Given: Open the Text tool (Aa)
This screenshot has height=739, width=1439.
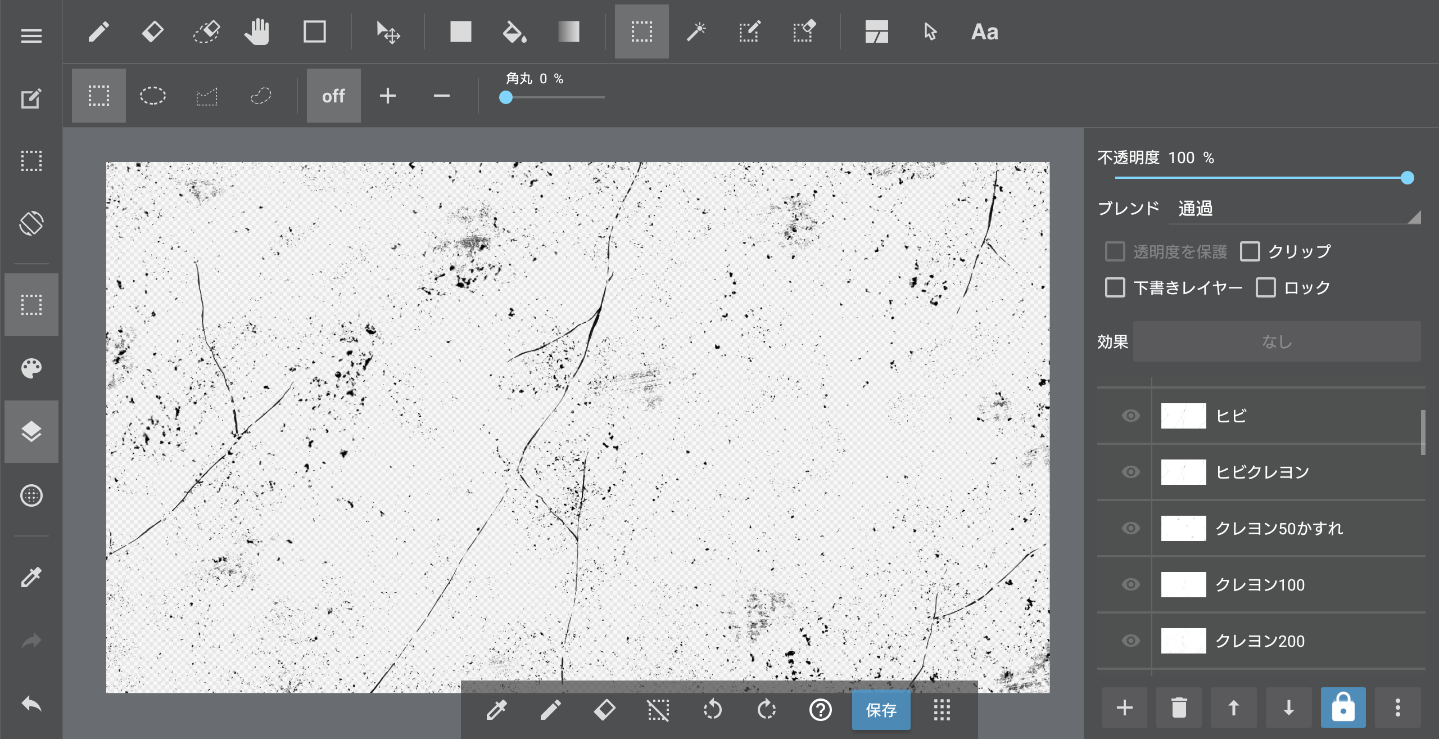Looking at the screenshot, I should pyautogui.click(x=984, y=32).
